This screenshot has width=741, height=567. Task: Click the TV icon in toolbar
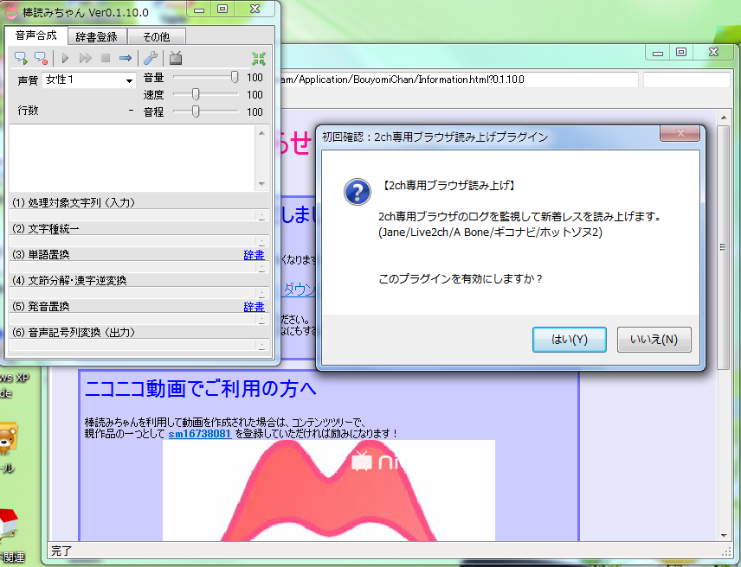176,58
